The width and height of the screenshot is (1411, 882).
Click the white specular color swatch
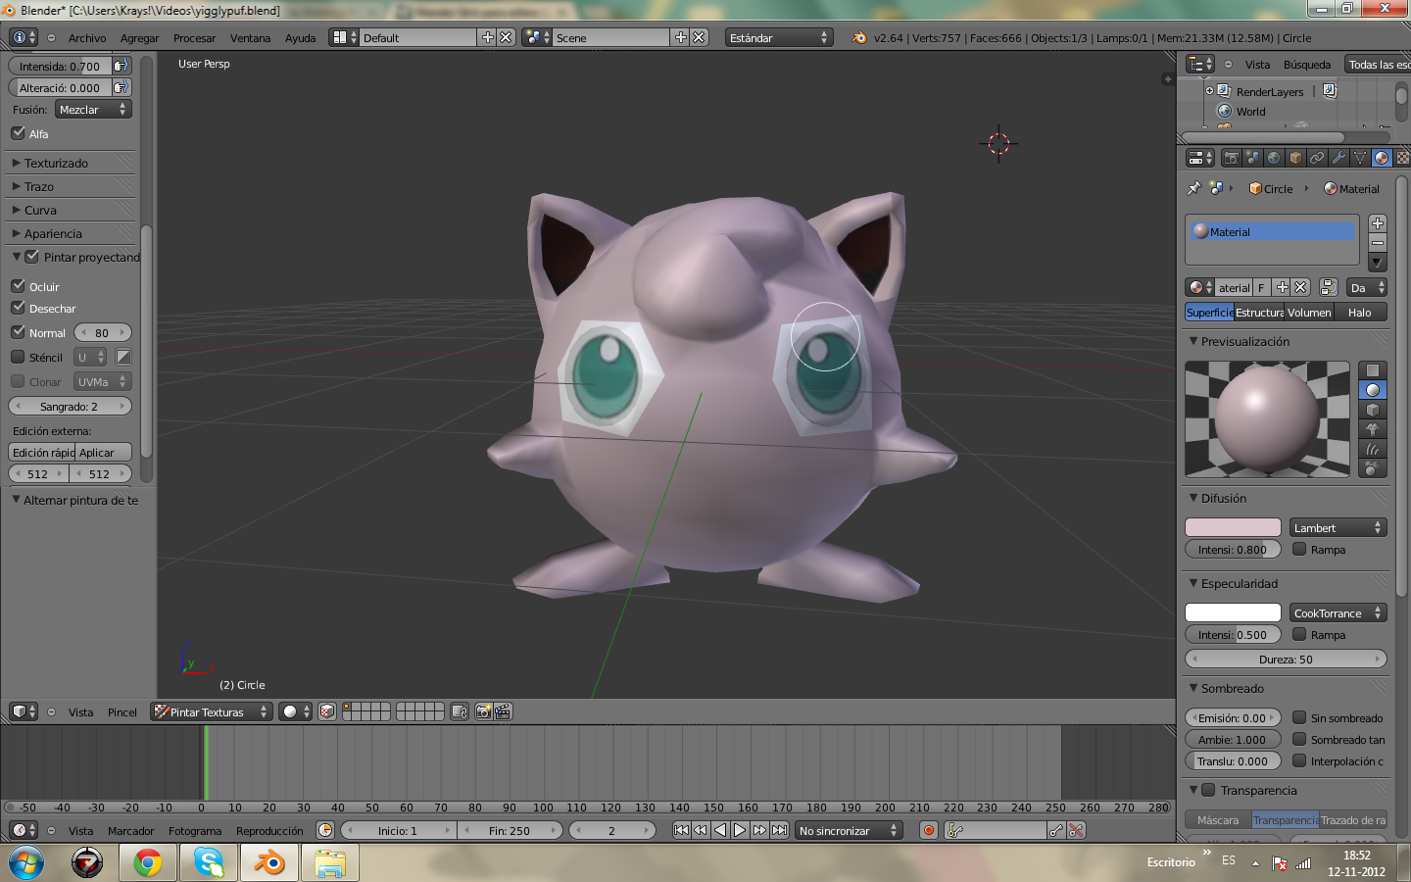tap(1233, 612)
